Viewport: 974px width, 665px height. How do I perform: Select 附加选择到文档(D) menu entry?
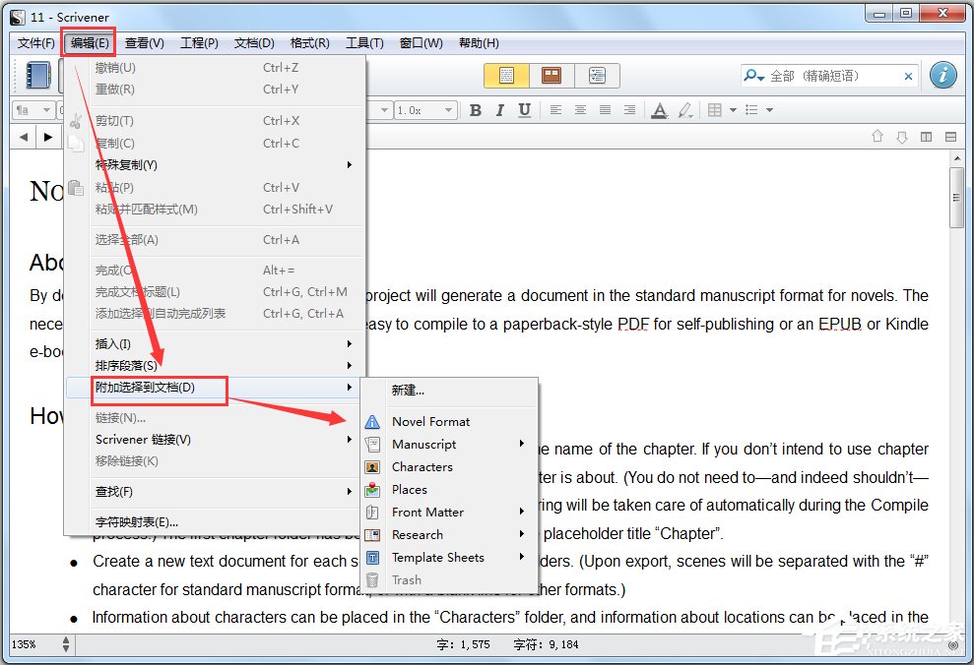215,388
